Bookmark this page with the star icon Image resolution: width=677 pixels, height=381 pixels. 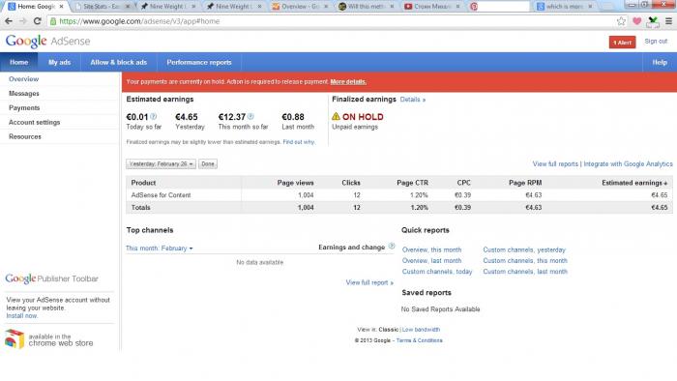[621, 21]
